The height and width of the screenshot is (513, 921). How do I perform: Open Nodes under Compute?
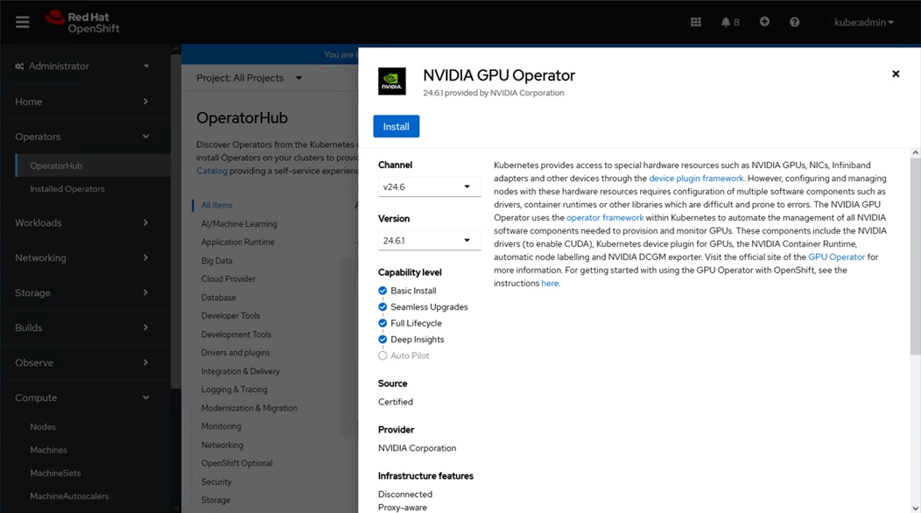click(x=42, y=426)
